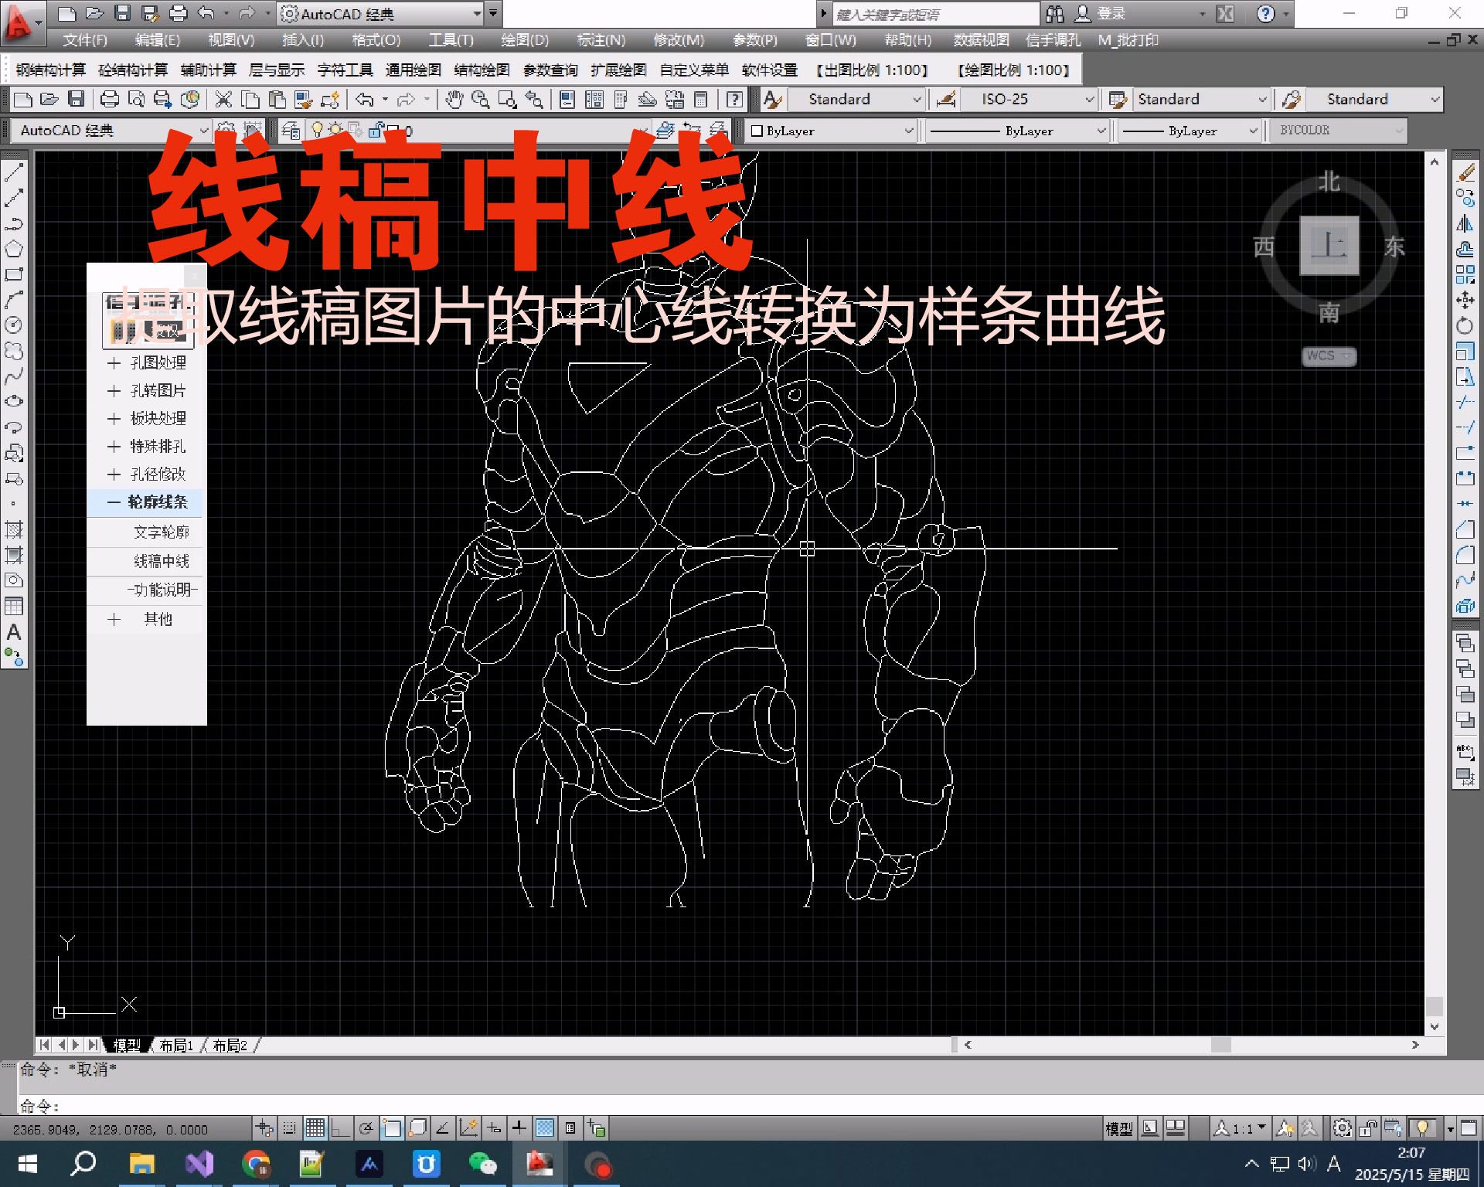
Task: Select the Rectangle draw tool
Action: (14, 274)
